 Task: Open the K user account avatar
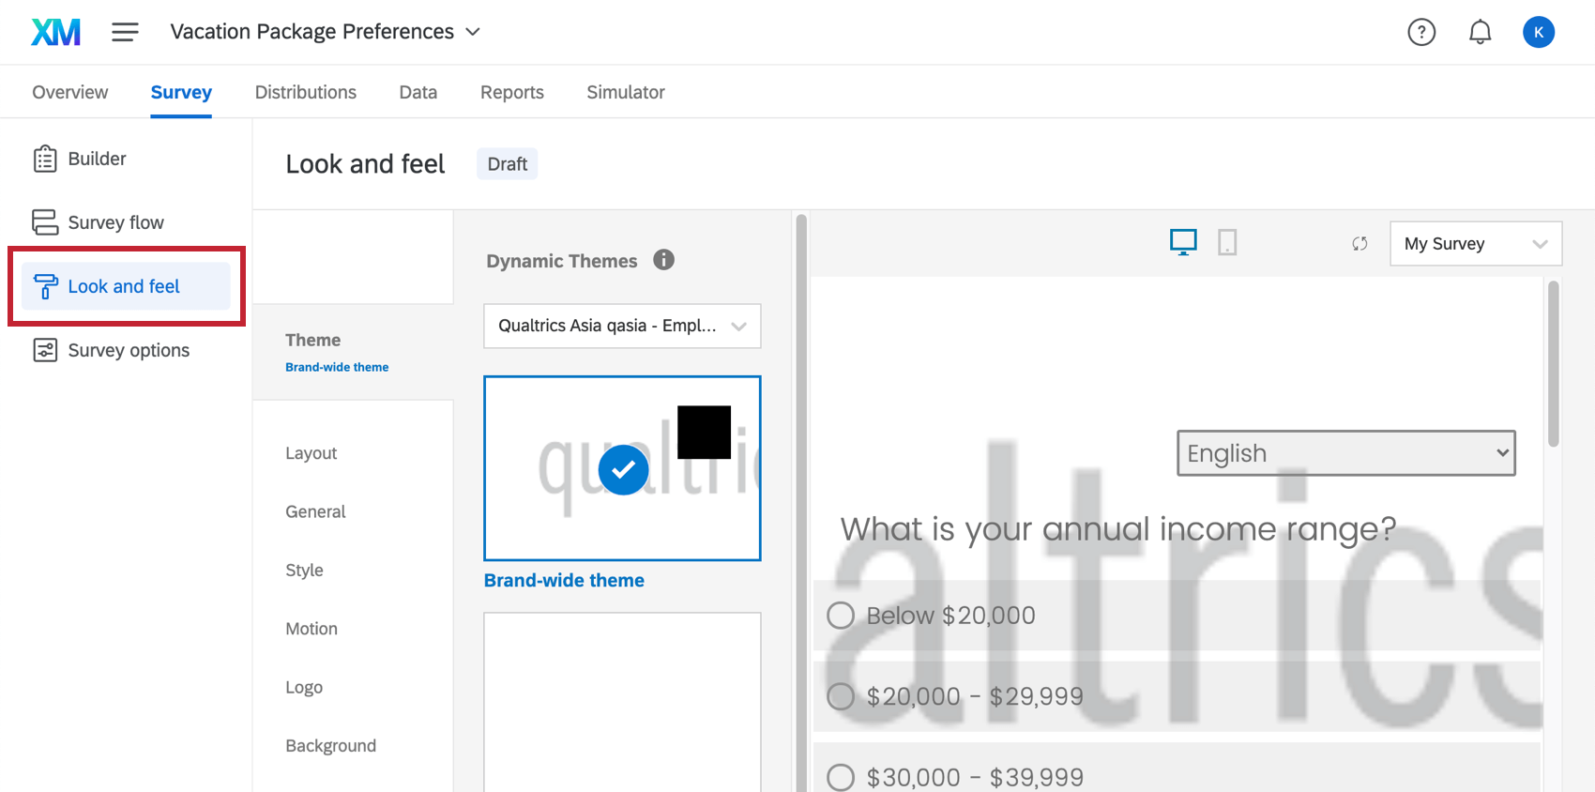[x=1538, y=32]
